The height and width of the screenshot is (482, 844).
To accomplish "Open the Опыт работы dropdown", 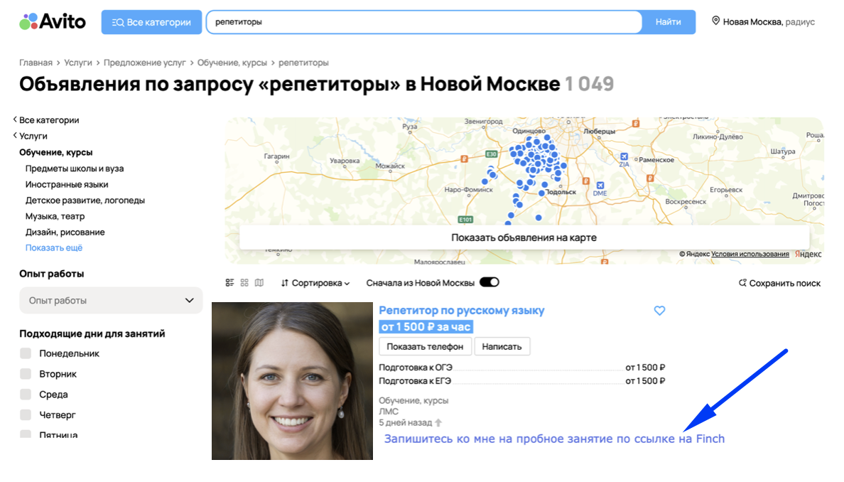I will (110, 301).
